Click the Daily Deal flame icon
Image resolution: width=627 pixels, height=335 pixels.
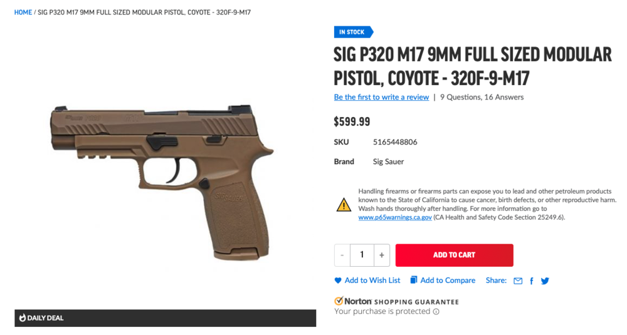pyautogui.click(x=23, y=318)
